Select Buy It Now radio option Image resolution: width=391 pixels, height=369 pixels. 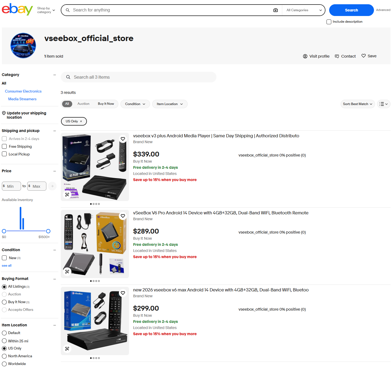coord(4,302)
